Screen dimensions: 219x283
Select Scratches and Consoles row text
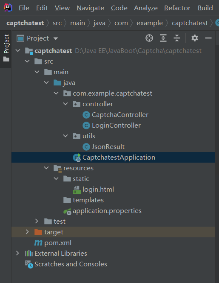tap(71, 264)
